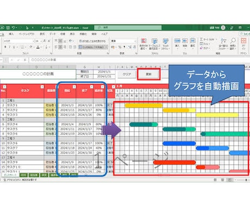
Task: Click the Undo arrow icon
Action: point(14,28)
